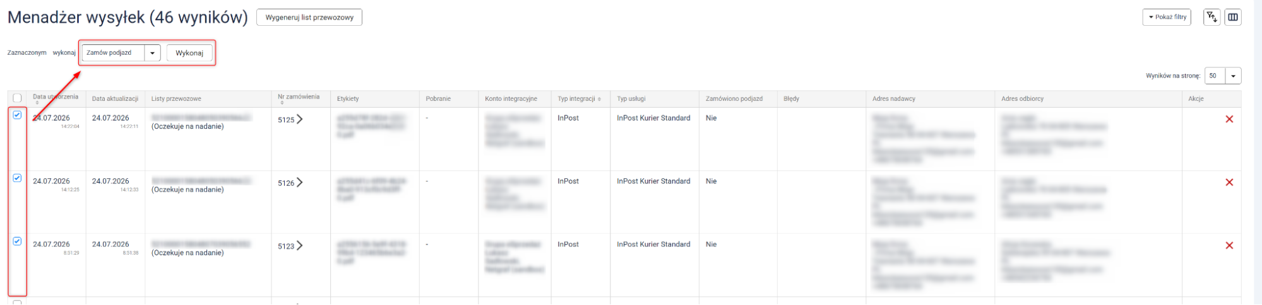Remove shipment for order 5123 with red X
The image size is (1262, 305).
(x=1229, y=245)
